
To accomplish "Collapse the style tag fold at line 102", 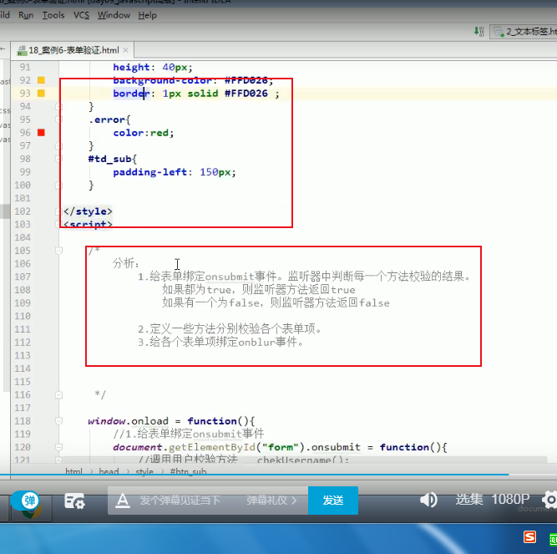I will pos(58,211).
